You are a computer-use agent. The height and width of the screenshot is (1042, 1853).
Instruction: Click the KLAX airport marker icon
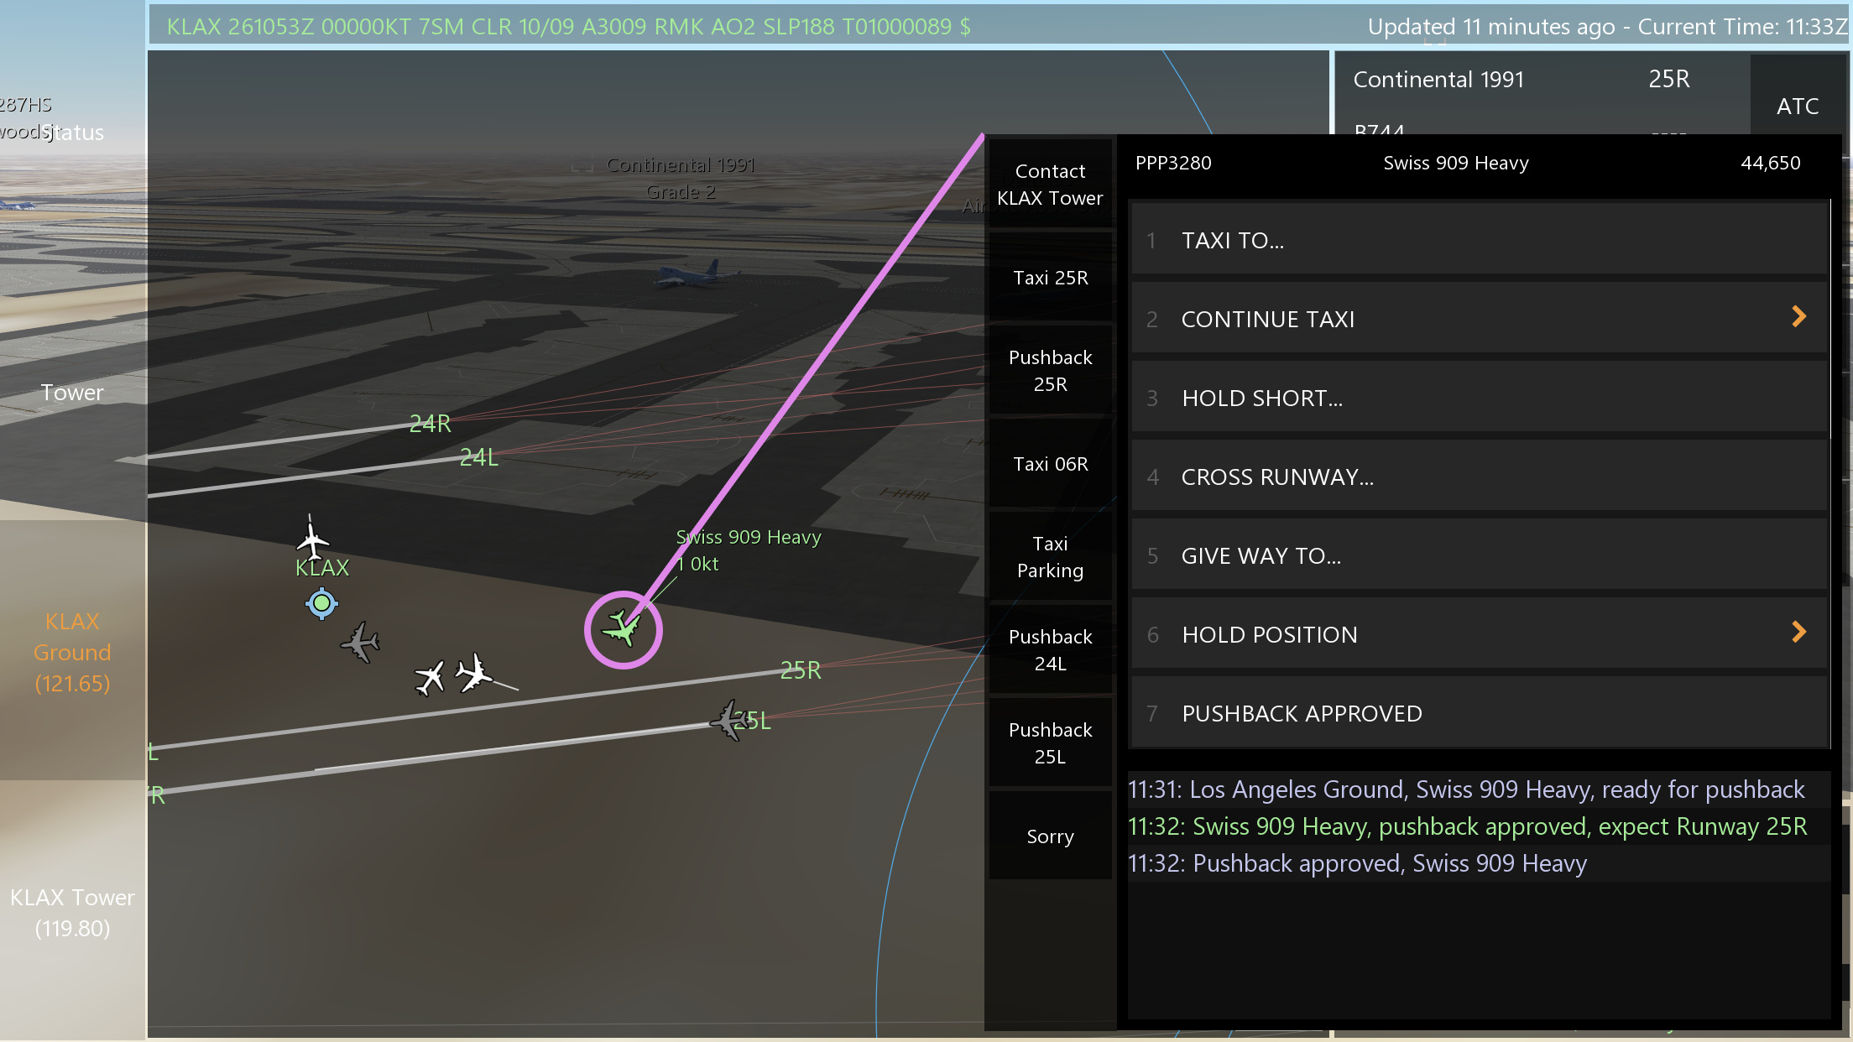point(321,602)
